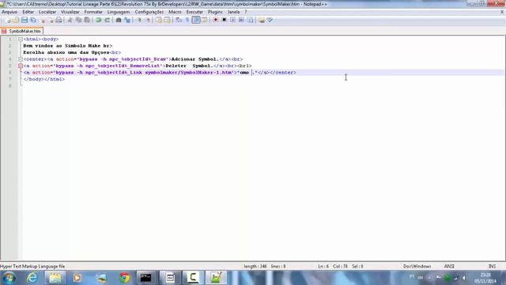The height and width of the screenshot is (285, 506).
Task: Switch to the command prompt taskbar window
Action: point(145,278)
